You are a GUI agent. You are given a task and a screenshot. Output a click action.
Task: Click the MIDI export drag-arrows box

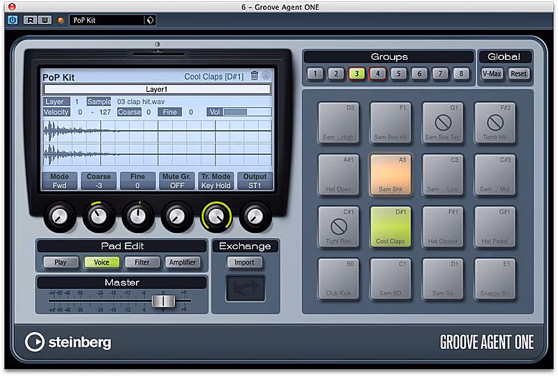coord(245,288)
